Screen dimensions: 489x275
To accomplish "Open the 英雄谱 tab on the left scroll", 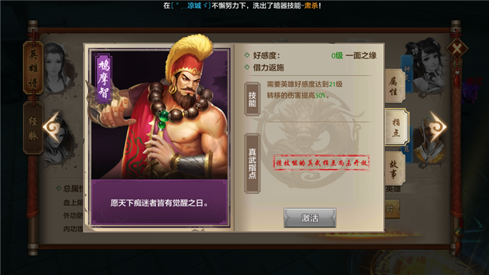I will 33,68.
